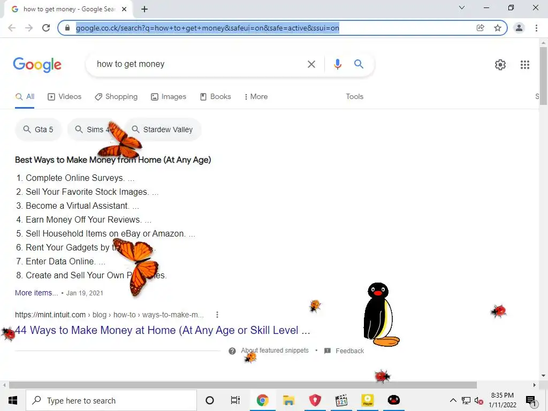Refine search with 'Sims 4' chip

coord(93,130)
